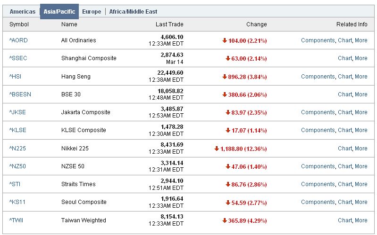Open Chart link for KLSE Composite
The height and width of the screenshot is (235, 377).
[x=345, y=130]
